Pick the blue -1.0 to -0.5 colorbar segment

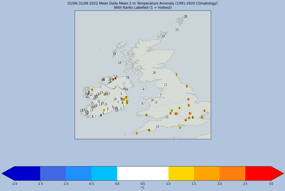[x=79, y=173]
